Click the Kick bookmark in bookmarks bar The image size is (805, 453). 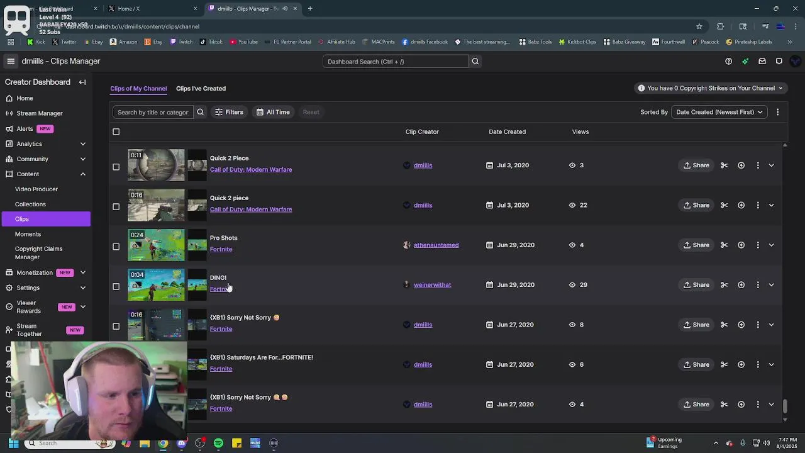pos(36,42)
